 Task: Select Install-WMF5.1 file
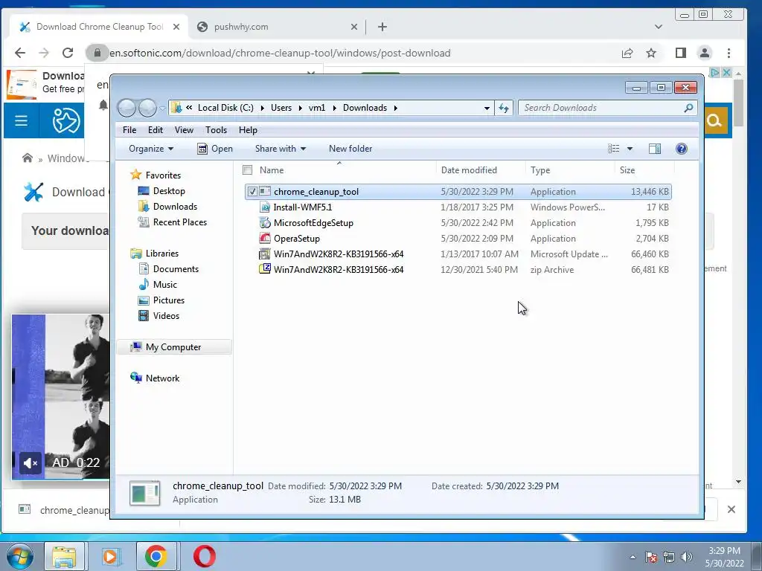[302, 207]
